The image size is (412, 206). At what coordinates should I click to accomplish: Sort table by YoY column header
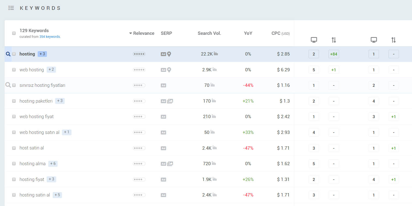248,33
